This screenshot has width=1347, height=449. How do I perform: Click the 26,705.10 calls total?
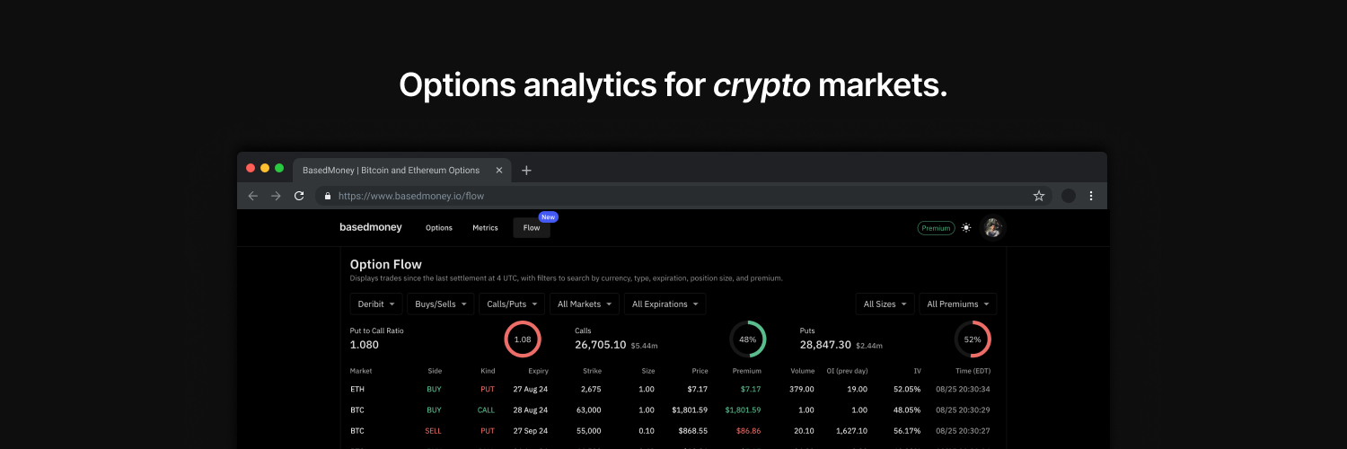(601, 345)
